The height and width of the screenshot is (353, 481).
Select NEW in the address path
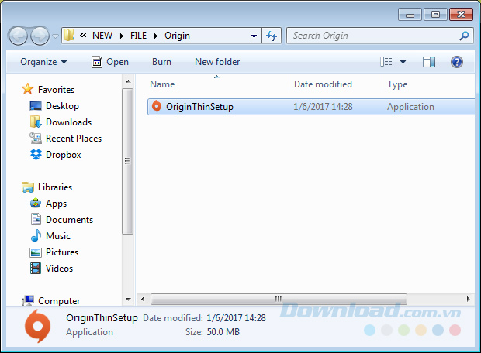[102, 36]
